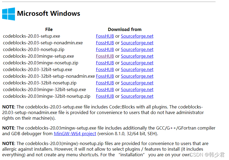Select FossHUB for codeblocks-20.03-32bit-setup-nonadmin.exe
Viewport: 229px width, 160px height.
click(x=105, y=76)
